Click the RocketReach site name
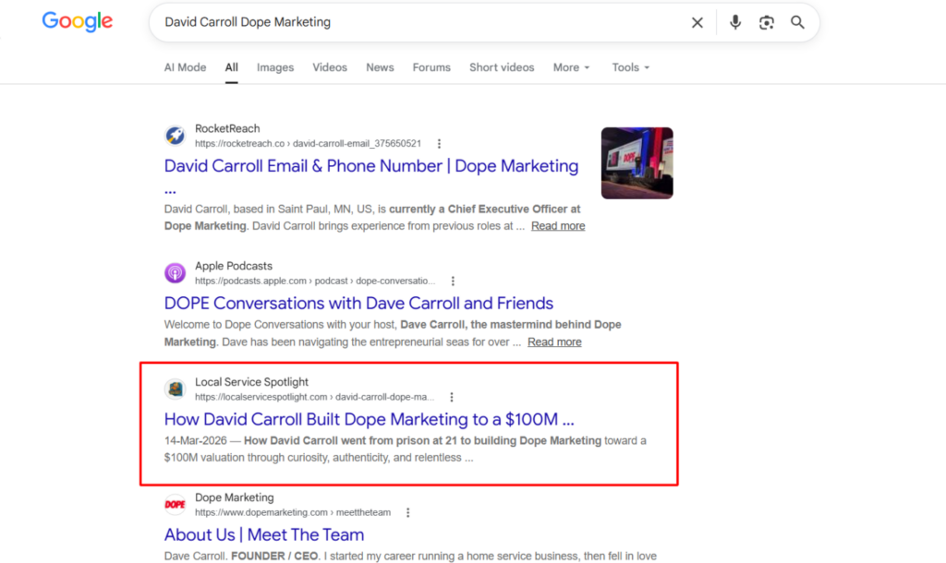 (227, 128)
